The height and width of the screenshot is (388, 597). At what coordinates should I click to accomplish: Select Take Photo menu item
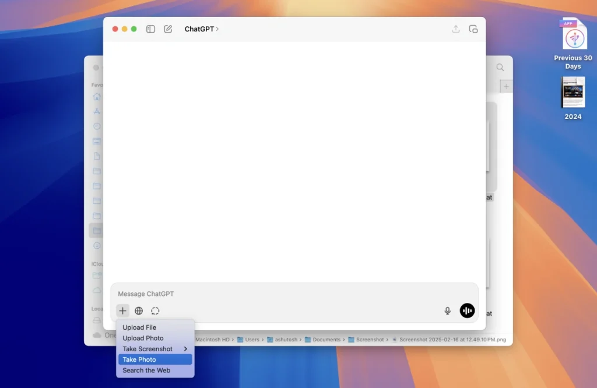(155, 359)
